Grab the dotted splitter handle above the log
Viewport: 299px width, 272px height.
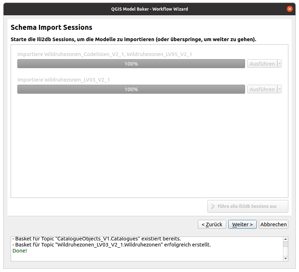[x=149, y=232]
